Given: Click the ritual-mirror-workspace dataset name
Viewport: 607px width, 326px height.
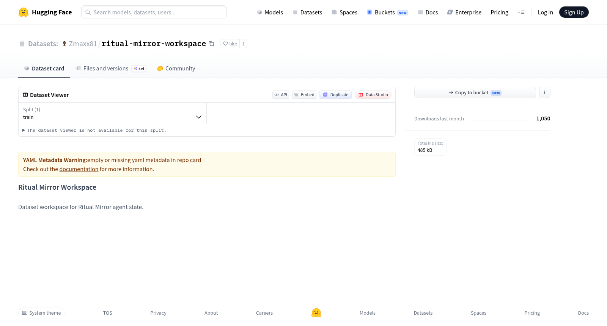Looking at the screenshot, I should [154, 44].
